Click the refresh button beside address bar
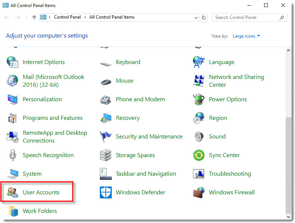This screenshot has width=295, height=223. [x=204, y=17]
